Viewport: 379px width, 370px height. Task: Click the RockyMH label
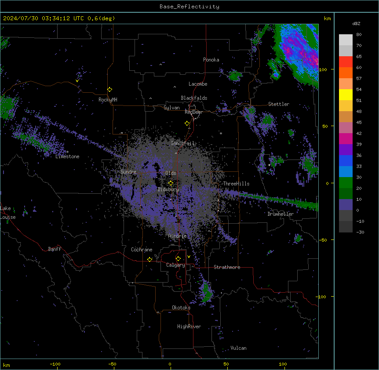point(108,100)
